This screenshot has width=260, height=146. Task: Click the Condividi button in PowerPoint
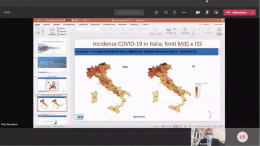(x=204, y=24)
